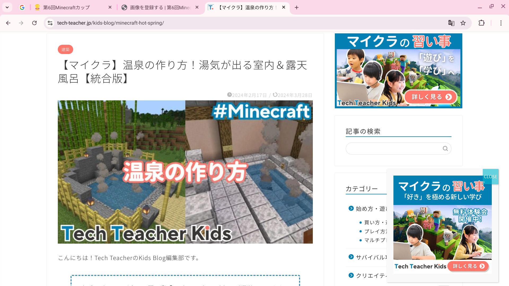Click the browser back arrow
This screenshot has height=286, width=509.
pyautogui.click(x=8, y=23)
